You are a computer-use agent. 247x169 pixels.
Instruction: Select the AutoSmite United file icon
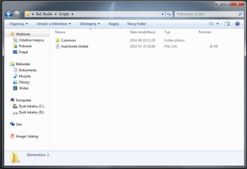click(x=58, y=46)
